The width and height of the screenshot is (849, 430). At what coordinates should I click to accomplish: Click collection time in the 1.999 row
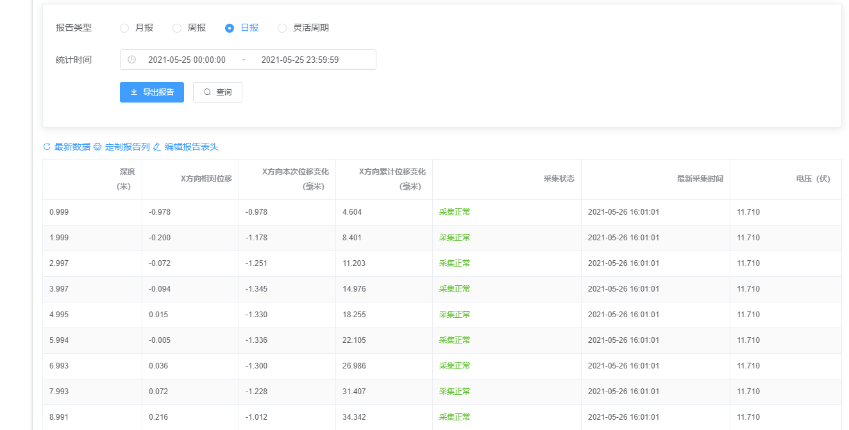tap(623, 238)
